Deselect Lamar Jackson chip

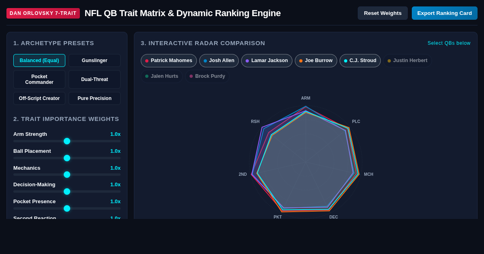267,60
